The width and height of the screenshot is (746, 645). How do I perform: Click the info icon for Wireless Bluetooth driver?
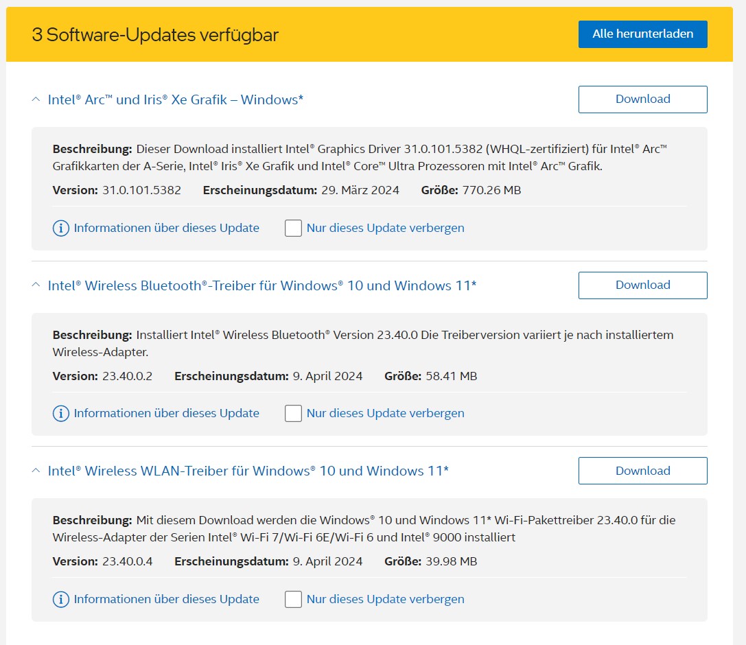(61, 413)
